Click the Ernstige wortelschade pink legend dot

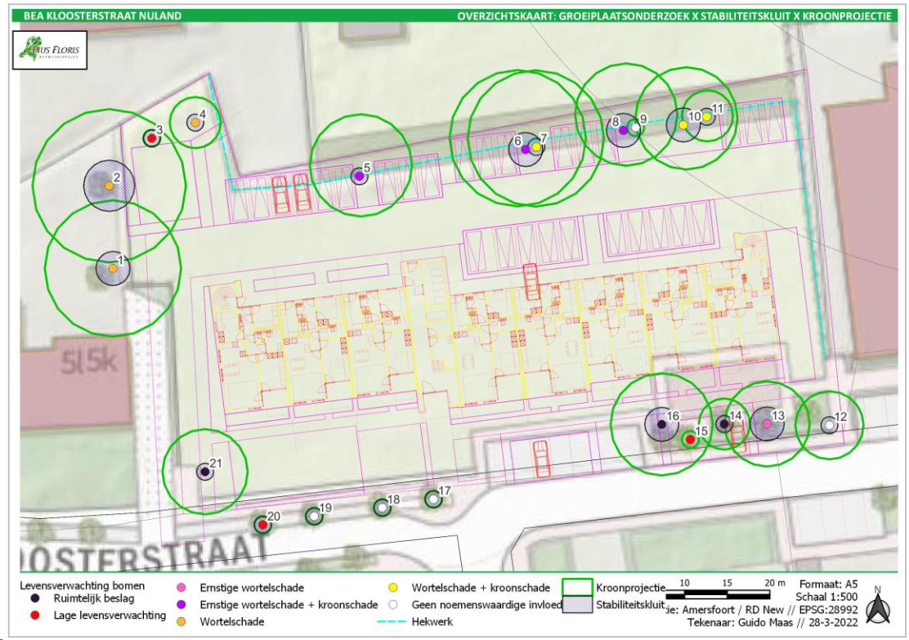(181, 588)
